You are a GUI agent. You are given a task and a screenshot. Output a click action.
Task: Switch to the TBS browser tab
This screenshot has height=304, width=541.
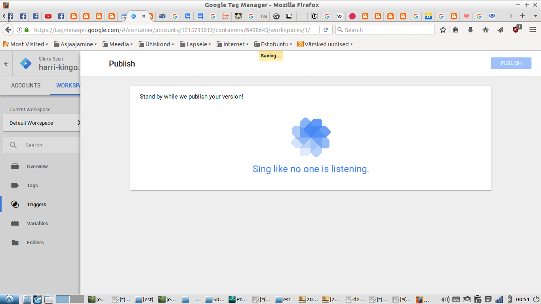[264, 16]
